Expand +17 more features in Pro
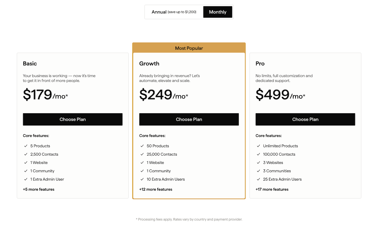Screen dimensions: 382x231 (272, 189)
